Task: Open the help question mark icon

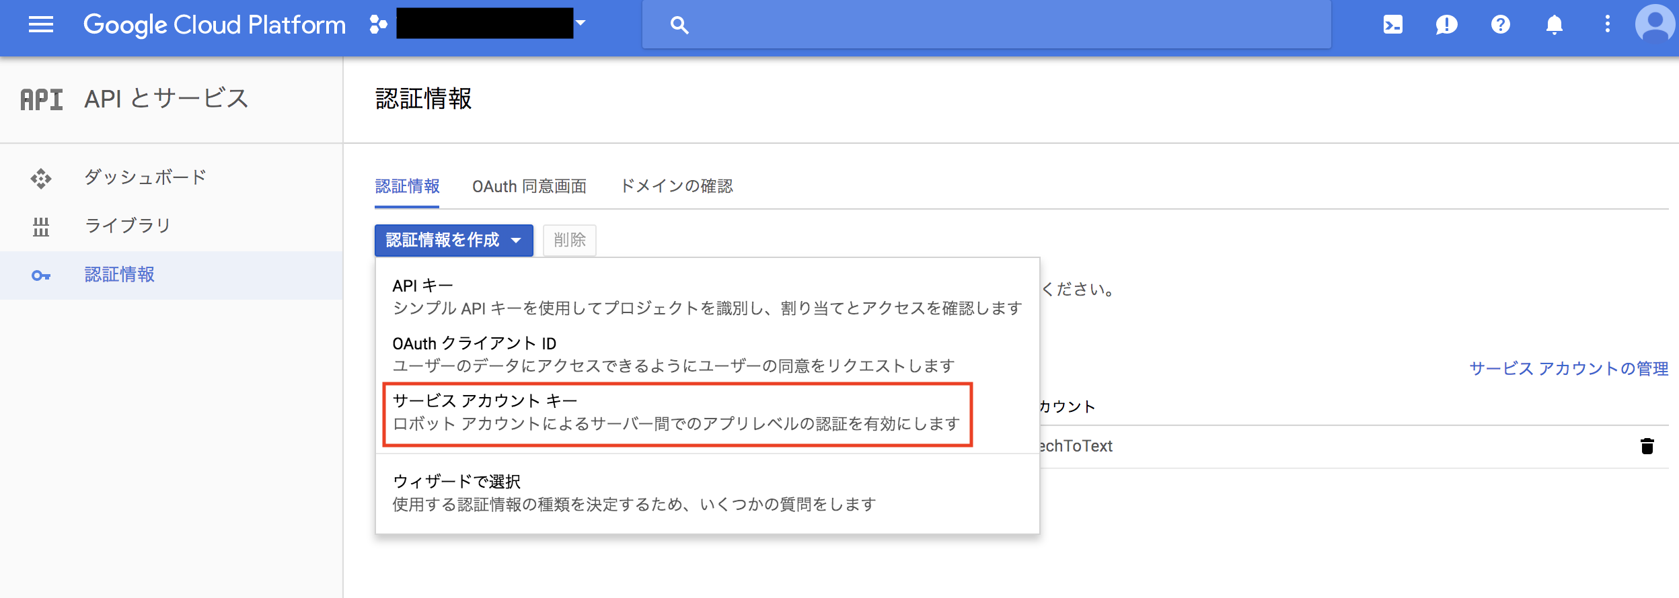Action: (x=1500, y=25)
